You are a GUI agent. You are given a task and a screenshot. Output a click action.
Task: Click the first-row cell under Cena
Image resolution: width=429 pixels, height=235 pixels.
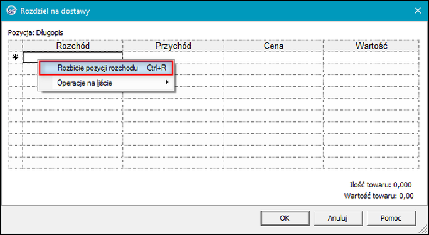tap(273, 57)
